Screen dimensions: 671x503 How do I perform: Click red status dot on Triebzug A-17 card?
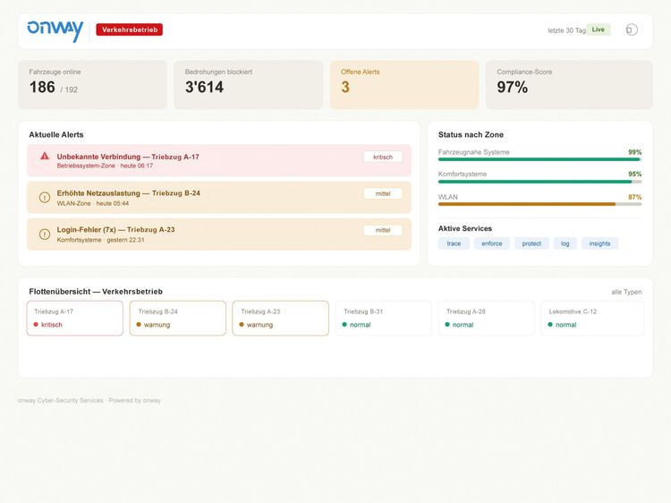[x=36, y=325]
